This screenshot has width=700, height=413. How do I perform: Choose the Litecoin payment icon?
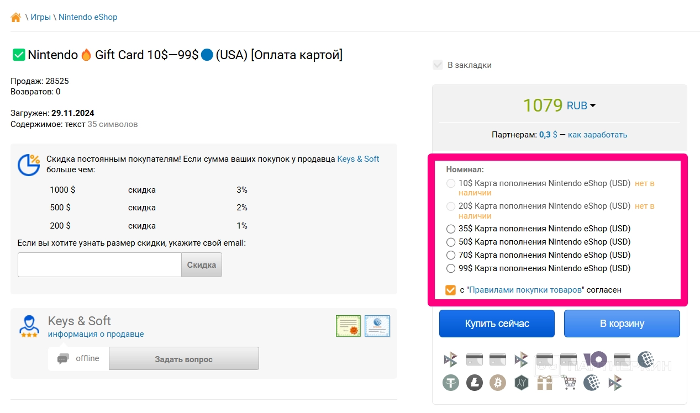[x=475, y=382]
